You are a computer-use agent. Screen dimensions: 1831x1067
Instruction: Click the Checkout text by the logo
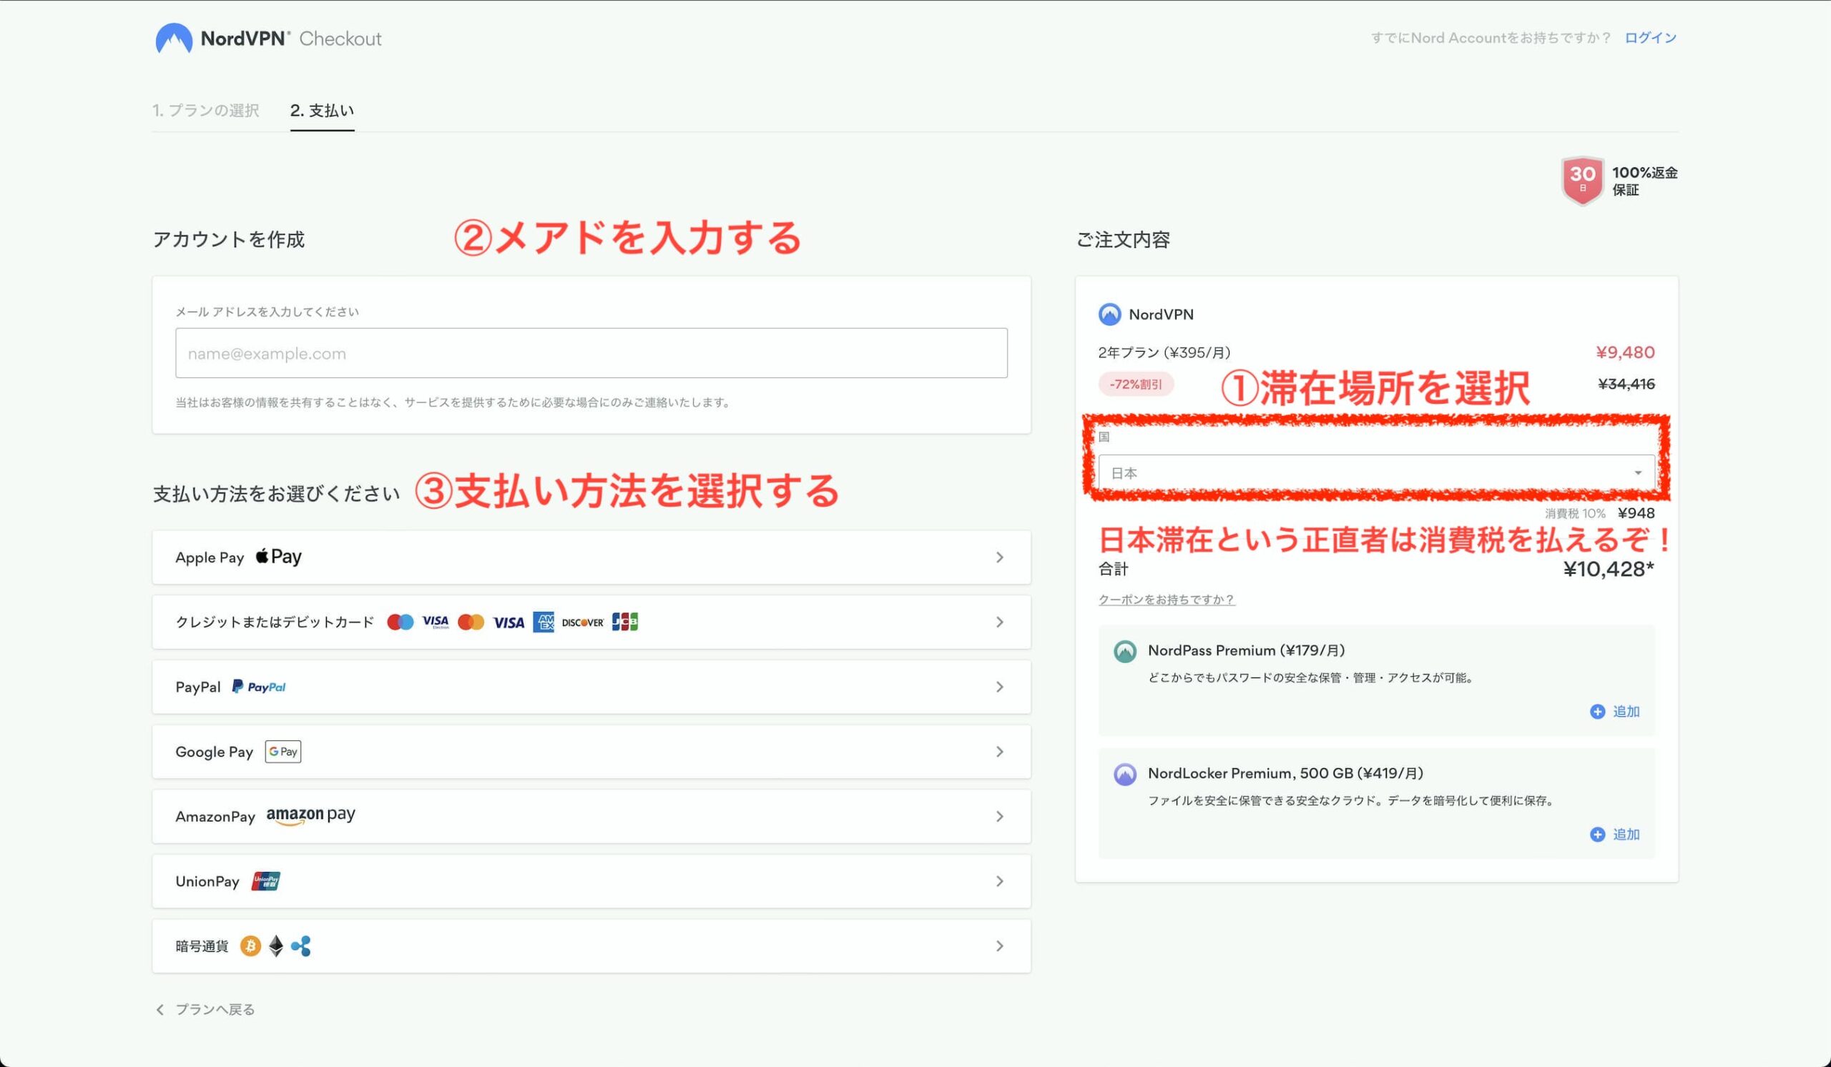tap(340, 39)
